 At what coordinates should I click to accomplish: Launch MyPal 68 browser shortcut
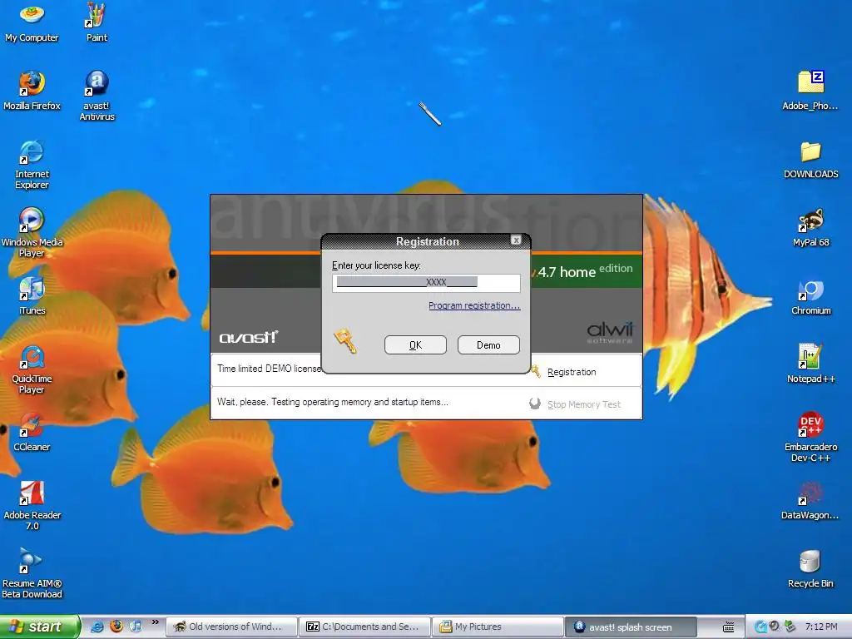click(810, 227)
